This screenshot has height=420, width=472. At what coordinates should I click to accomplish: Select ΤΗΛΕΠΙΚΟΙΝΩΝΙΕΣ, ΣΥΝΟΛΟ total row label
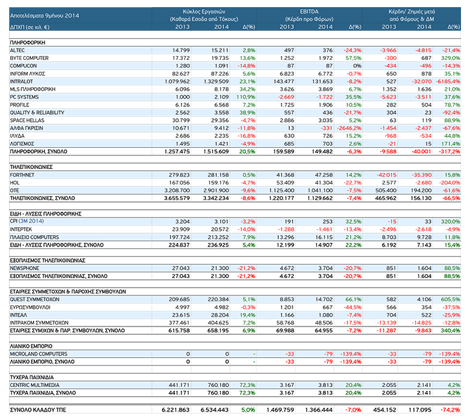43,198
